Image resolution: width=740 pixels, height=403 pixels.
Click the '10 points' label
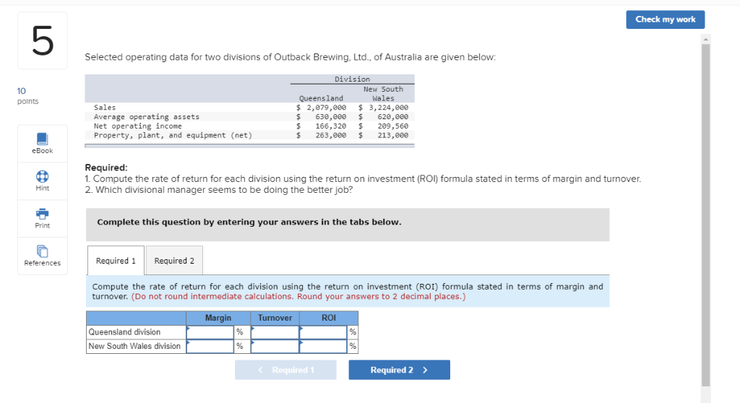tap(28, 96)
